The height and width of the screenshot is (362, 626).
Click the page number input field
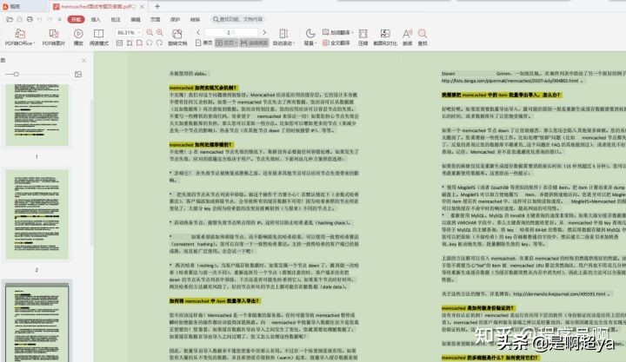(231, 32)
